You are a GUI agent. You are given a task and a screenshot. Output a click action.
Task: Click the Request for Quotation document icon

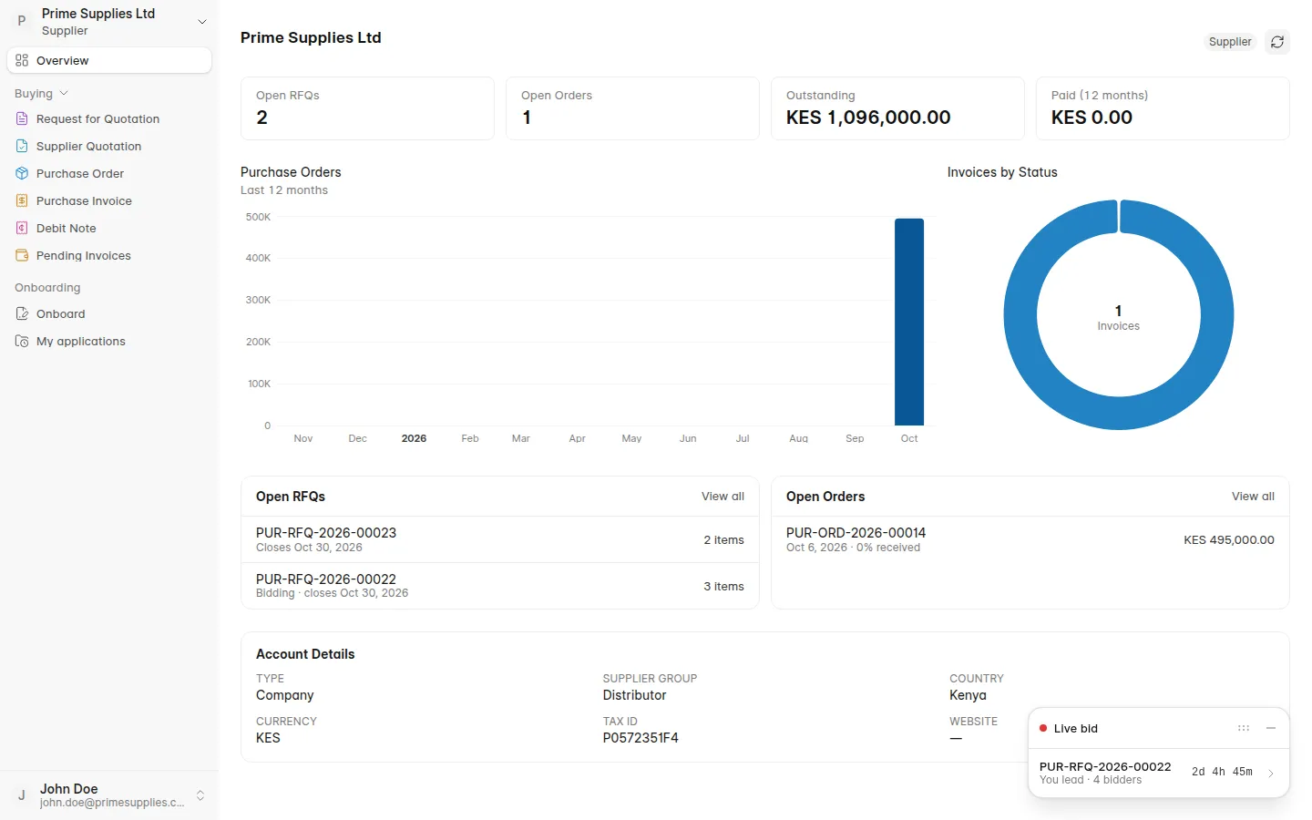pos(22,118)
